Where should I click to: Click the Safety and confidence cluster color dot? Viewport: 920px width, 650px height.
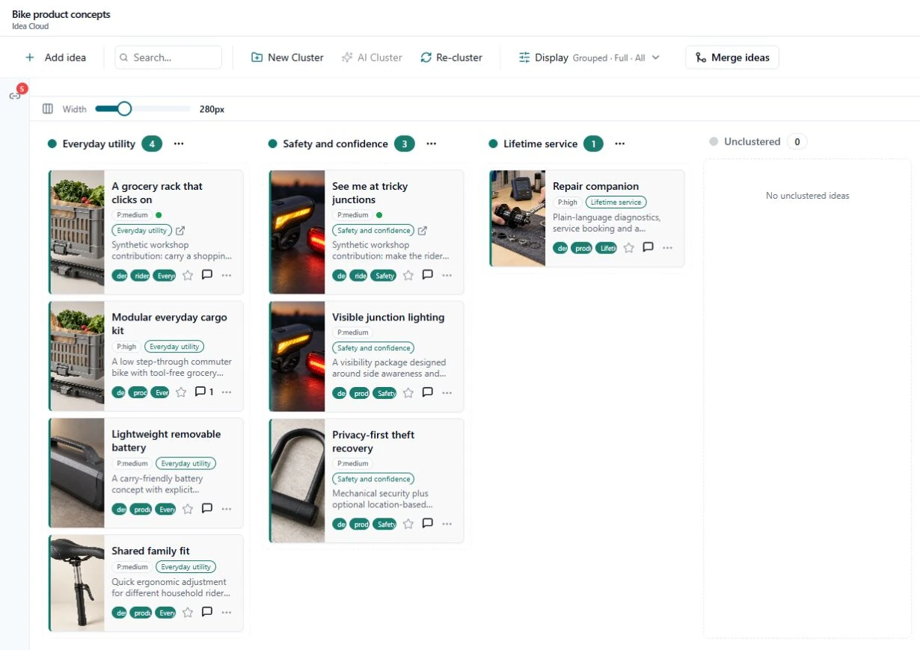[272, 143]
